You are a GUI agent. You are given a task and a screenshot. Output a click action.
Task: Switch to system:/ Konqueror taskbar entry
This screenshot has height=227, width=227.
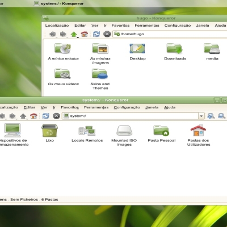[x=58, y=3]
